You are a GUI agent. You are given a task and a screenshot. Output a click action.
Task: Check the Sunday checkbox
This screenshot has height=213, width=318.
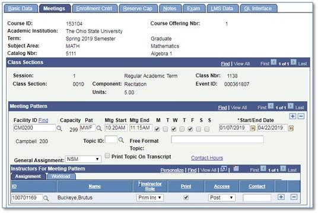[206, 129]
